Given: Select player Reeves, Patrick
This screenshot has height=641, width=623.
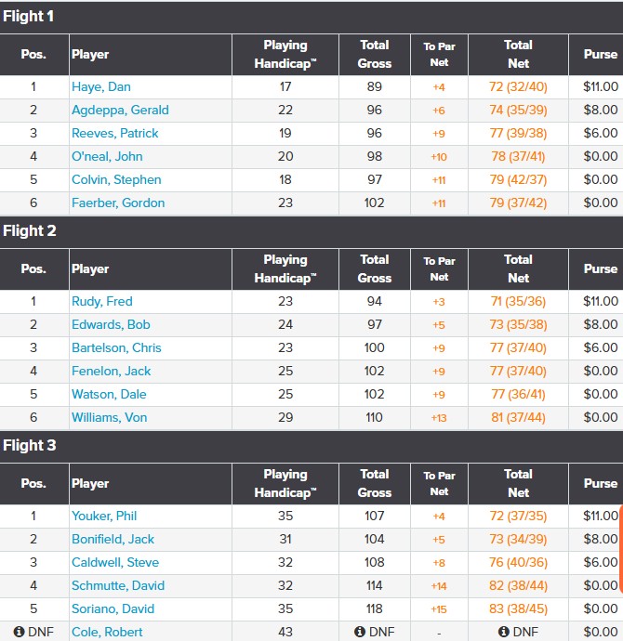Looking at the screenshot, I should [x=115, y=133].
